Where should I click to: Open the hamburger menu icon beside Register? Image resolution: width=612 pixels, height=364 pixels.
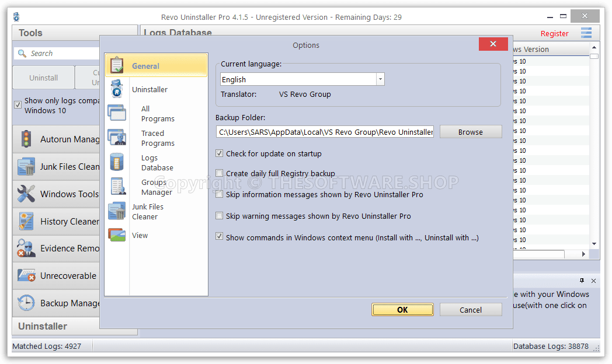pos(586,33)
